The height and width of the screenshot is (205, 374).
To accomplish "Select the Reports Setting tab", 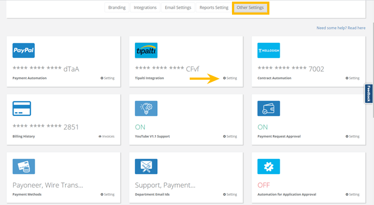I will pos(214,8).
